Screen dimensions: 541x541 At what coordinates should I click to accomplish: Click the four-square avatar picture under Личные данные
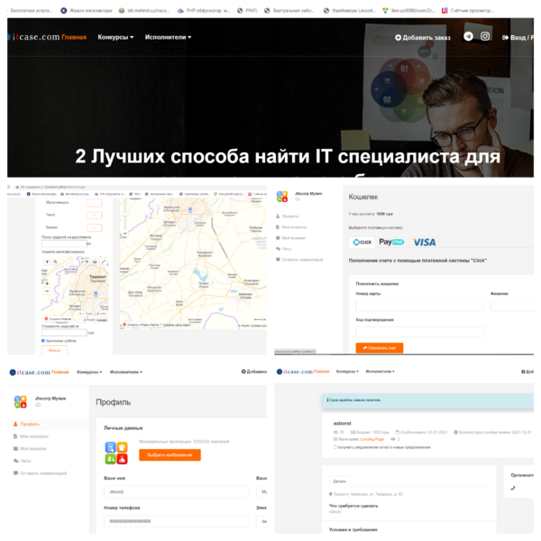(x=116, y=453)
